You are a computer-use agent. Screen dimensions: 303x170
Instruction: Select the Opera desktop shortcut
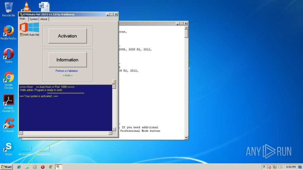click(x=9, y=55)
